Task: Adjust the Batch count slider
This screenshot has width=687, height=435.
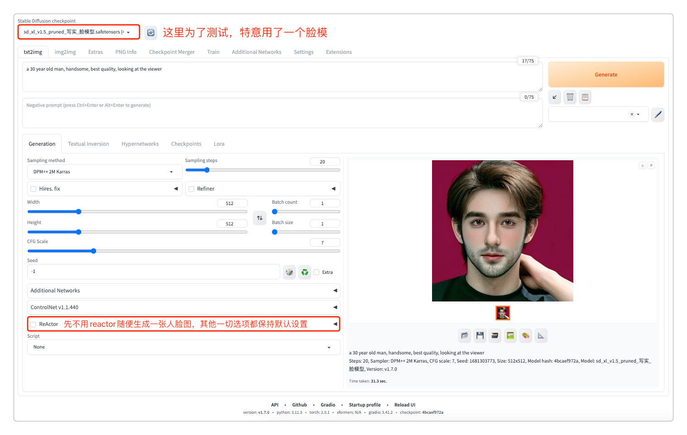Action: click(306, 212)
